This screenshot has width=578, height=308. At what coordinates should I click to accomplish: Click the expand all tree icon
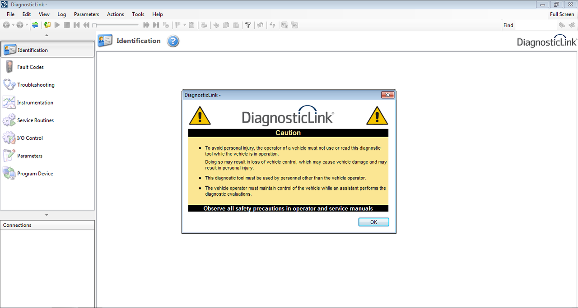coord(284,25)
